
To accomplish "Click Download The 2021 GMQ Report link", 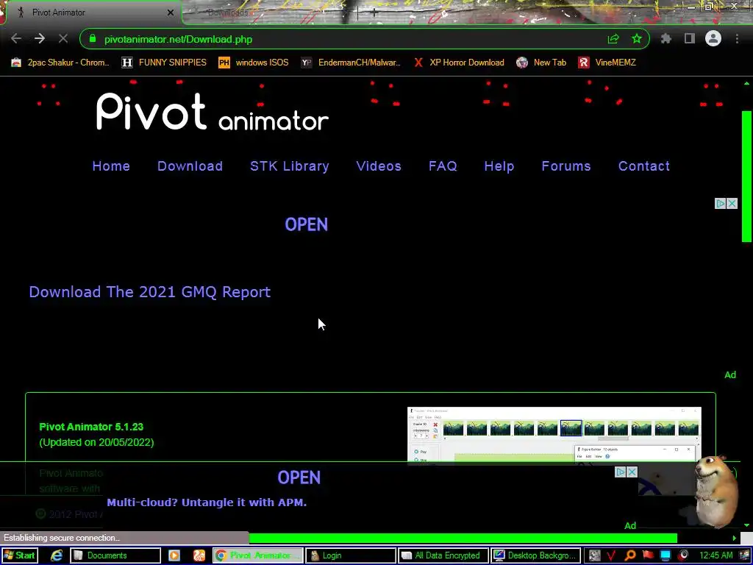I will point(150,292).
